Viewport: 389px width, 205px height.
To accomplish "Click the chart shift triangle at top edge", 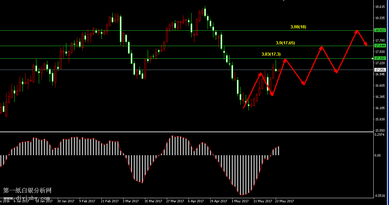I will pyautogui.click(x=283, y=1).
